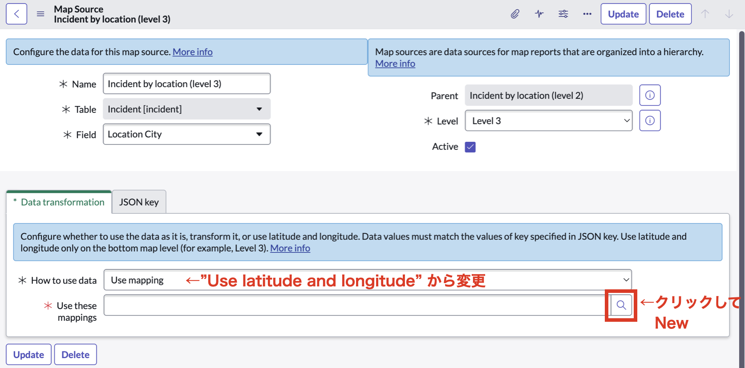Expand the How to use data dropdown
The height and width of the screenshot is (368, 745).
tap(368, 280)
